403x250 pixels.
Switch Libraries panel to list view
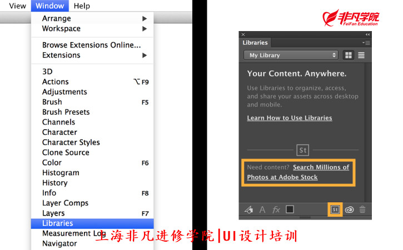click(361, 55)
